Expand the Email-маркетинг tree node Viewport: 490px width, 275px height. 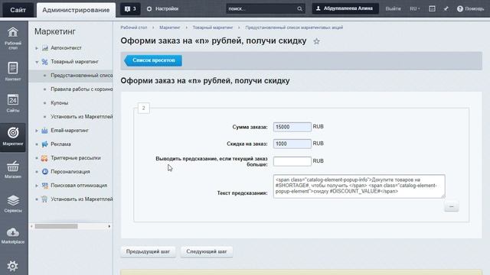pyautogui.click(x=37, y=131)
